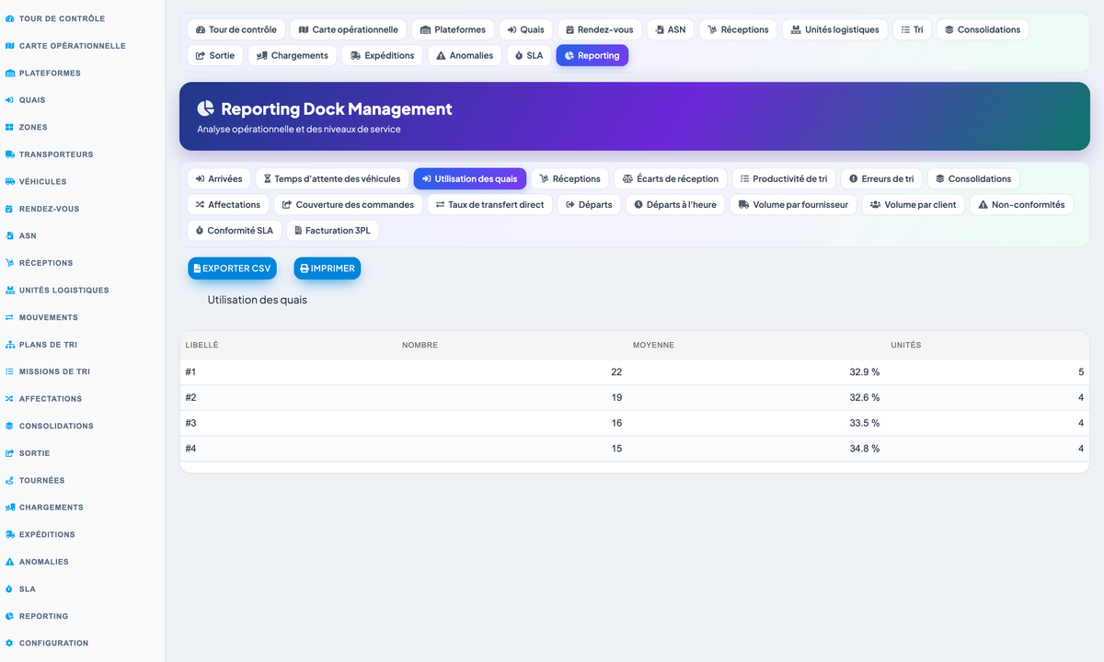1104x662 pixels.
Task: Click the Quais sidebar icon
Action: click(9, 100)
